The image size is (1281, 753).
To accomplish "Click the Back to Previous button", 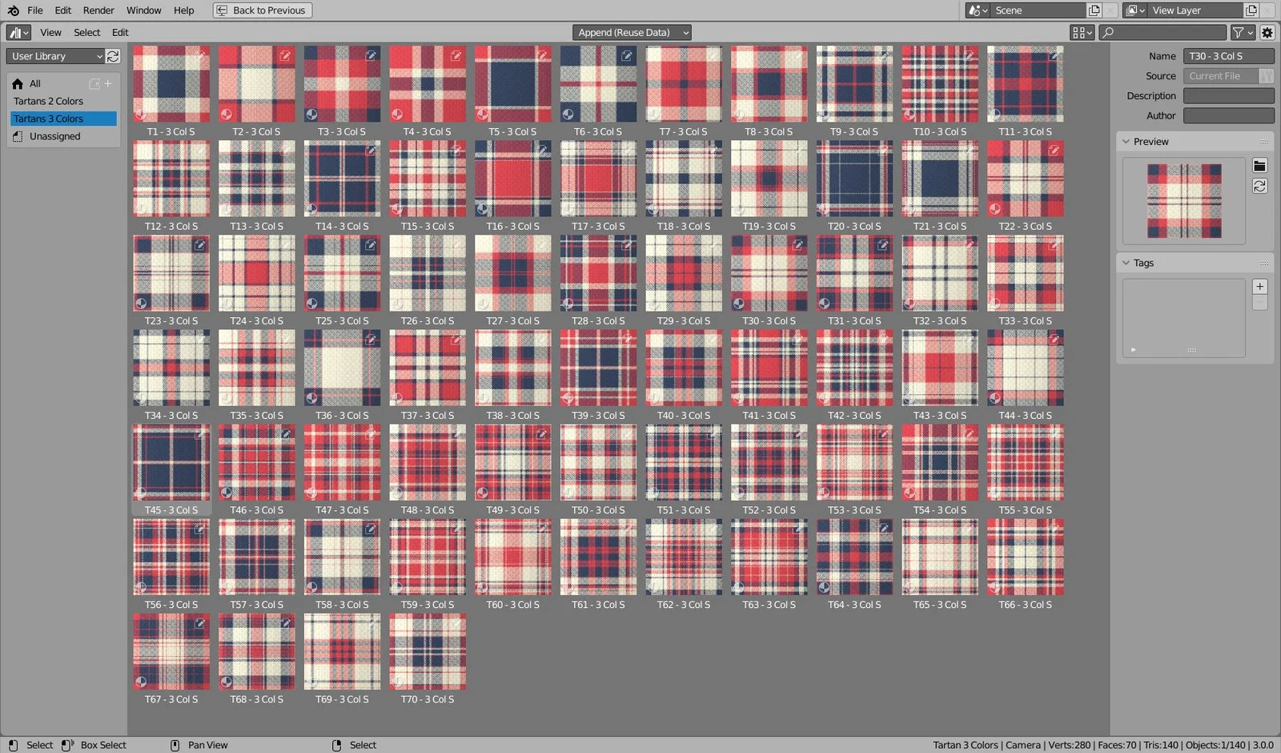I will click(262, 10).
